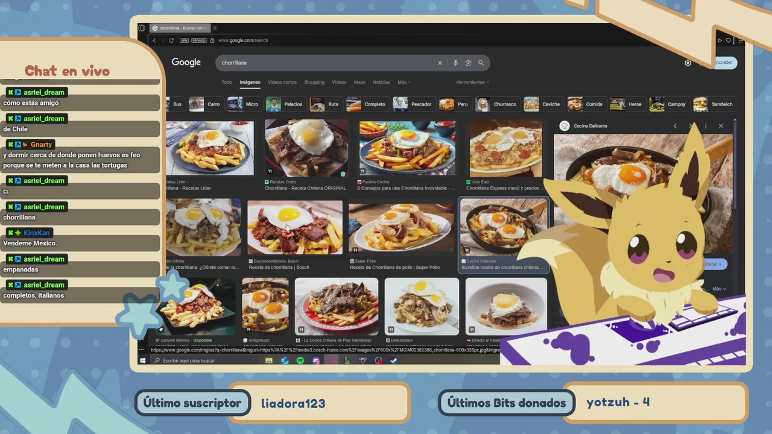Open Super Pollo chorrillana image
The image size is (772, 434).
pos(401,227)
